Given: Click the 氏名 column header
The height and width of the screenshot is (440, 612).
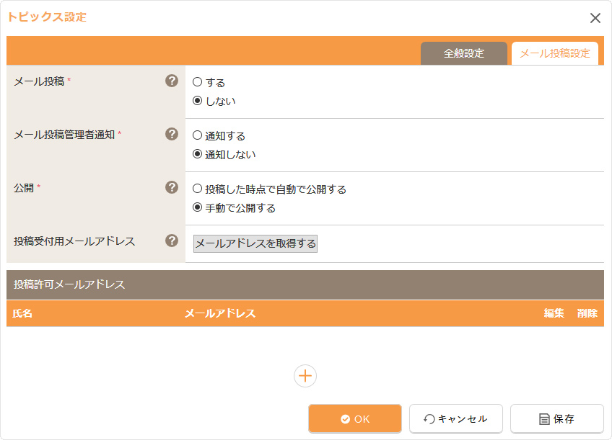Looking at the screenshot, I should [x=23, y=313].
